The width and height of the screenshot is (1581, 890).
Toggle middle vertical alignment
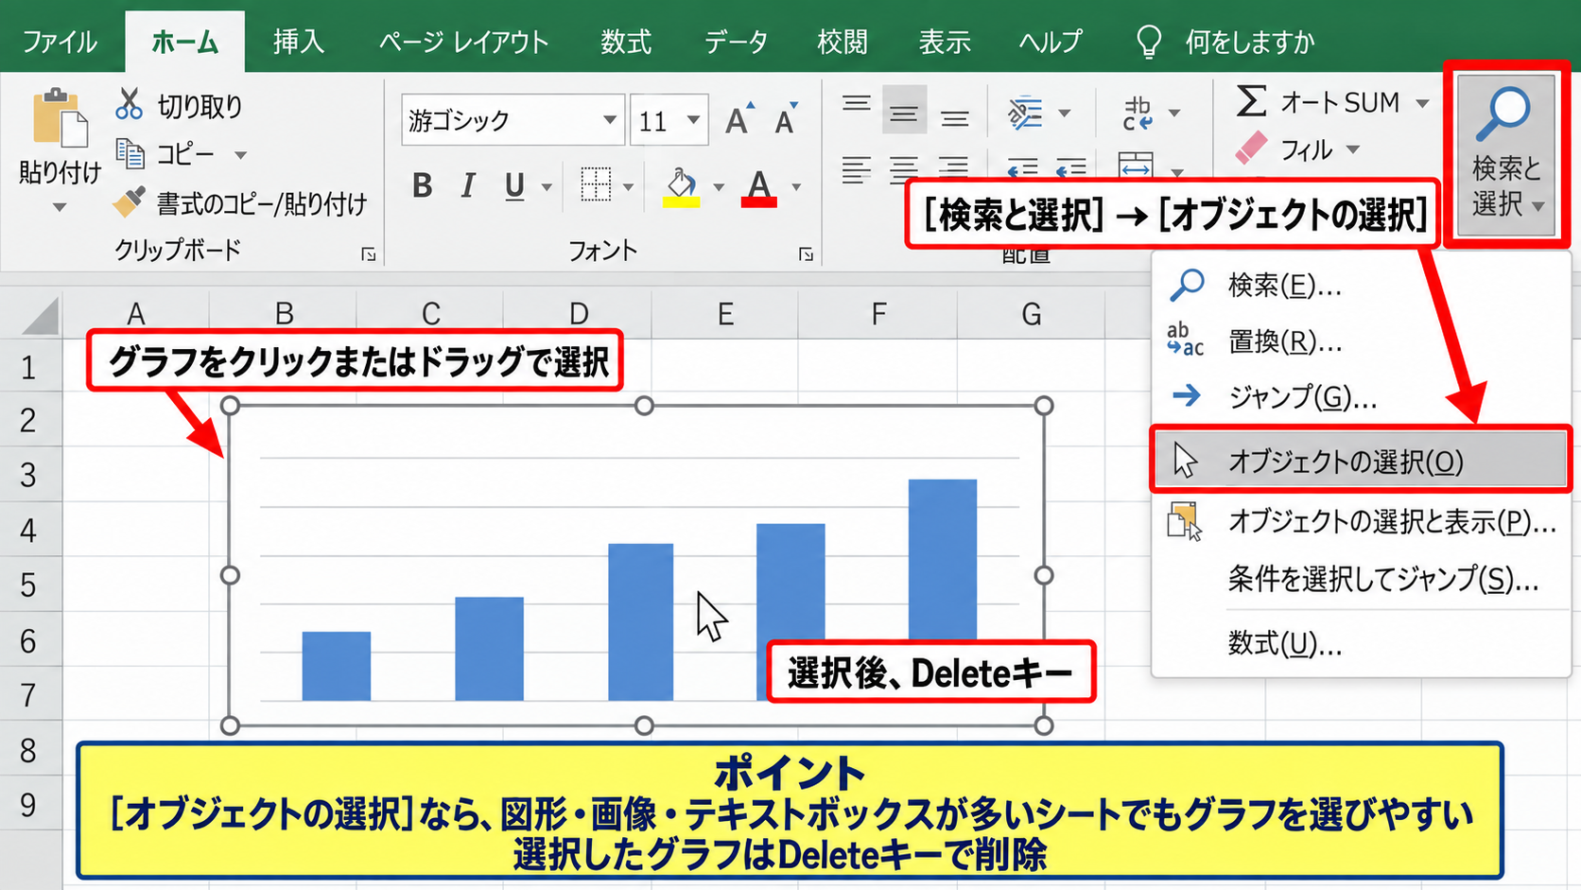904,112
